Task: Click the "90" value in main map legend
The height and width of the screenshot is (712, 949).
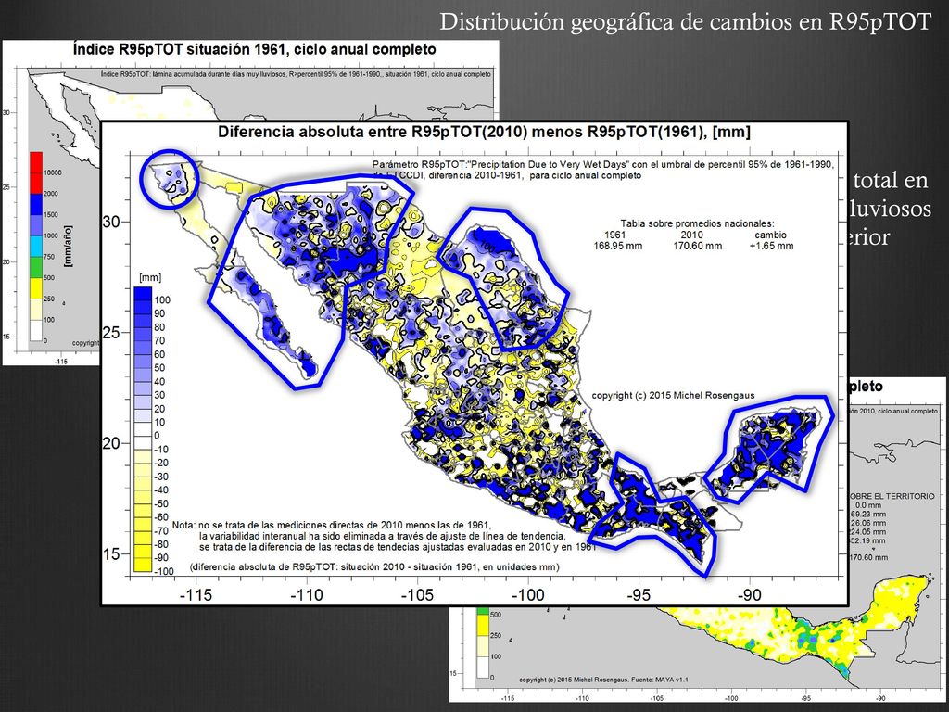Action: coord(159,313)
